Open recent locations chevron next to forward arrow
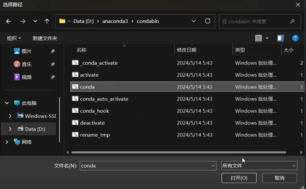Screen dimensions: 306x189 (35, 21)
